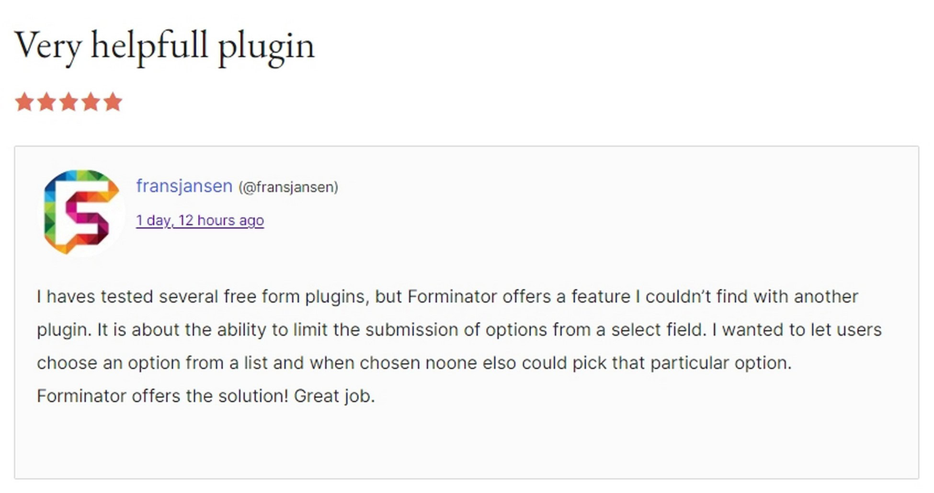This screenshot has width=934, height=493.
Task: Click the line starting 'plugin. It is about'
Action: [459, 330]
